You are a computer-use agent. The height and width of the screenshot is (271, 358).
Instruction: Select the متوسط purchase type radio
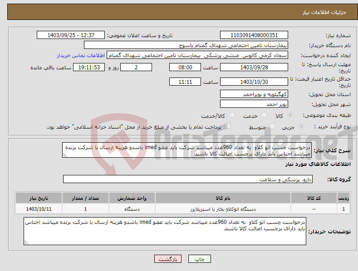(272, 126)
